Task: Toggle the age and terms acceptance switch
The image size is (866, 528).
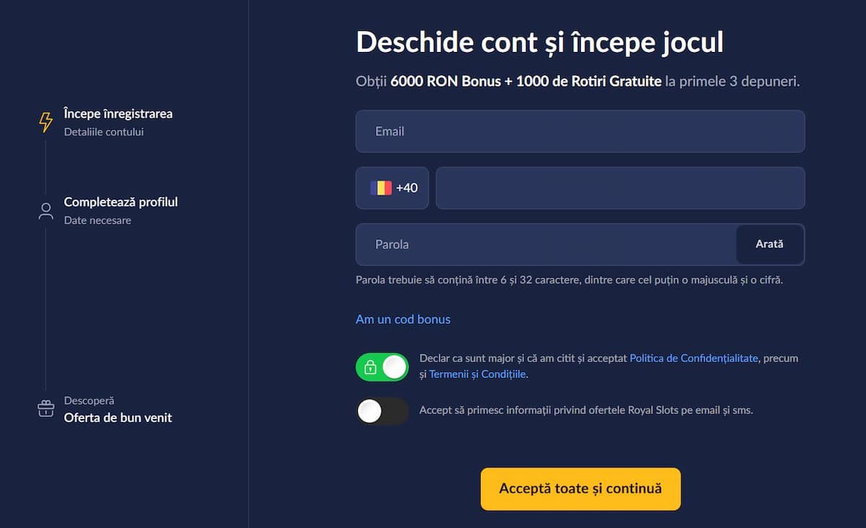Action: pos(382,367)
